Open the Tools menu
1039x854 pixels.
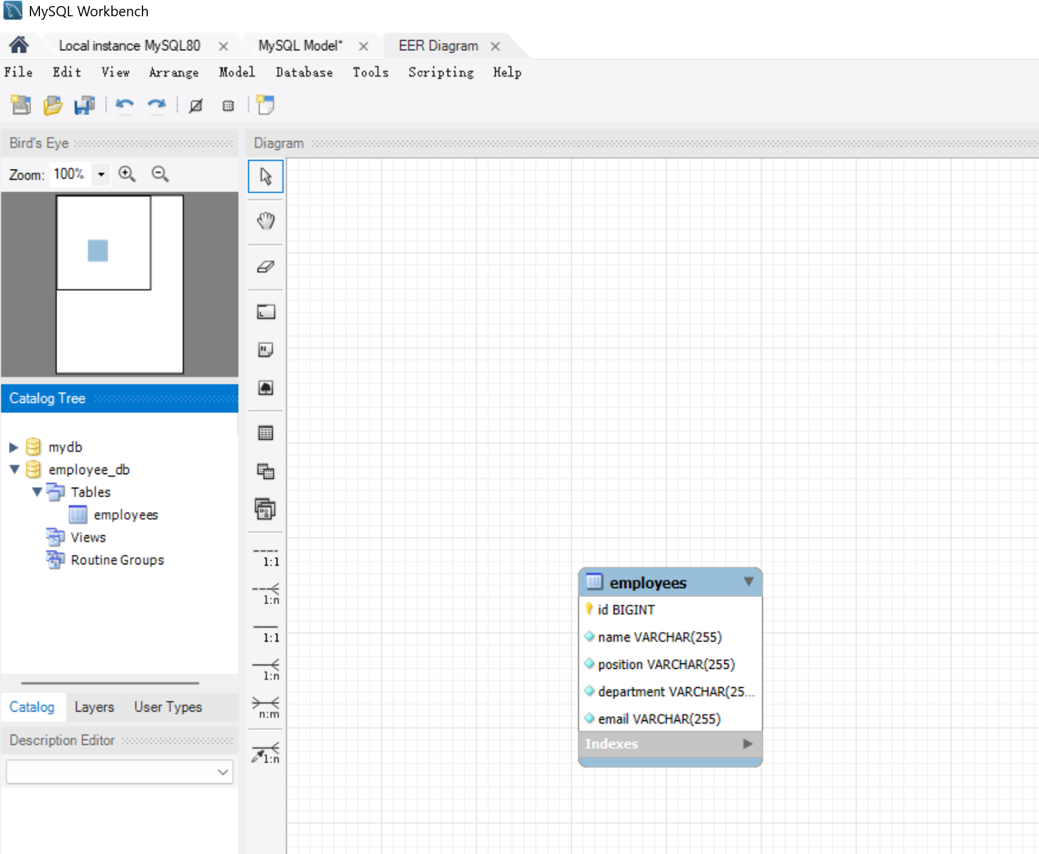coord(370,72)
